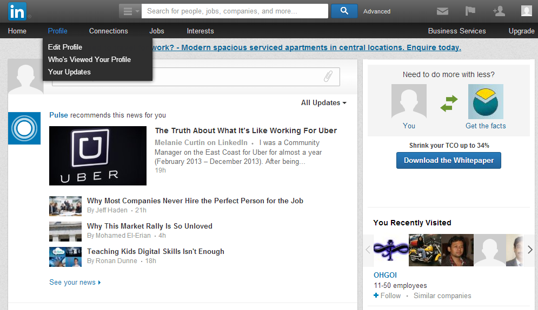Click the LinkedIn logo
Viewport: 538px width, 310px height.
(x=17, y=11)
